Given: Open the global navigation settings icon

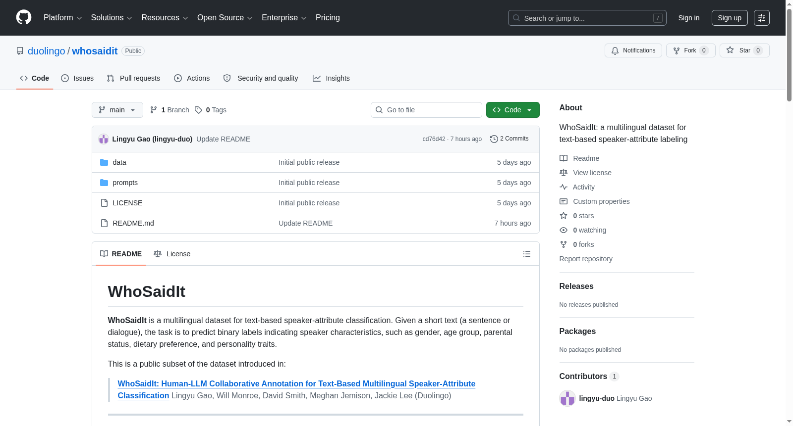Looking at the screenshot, I should point(762,18).
